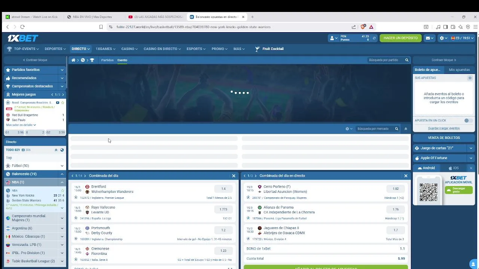Collapse all markets with double-chevron icon

tap(406, 129)
